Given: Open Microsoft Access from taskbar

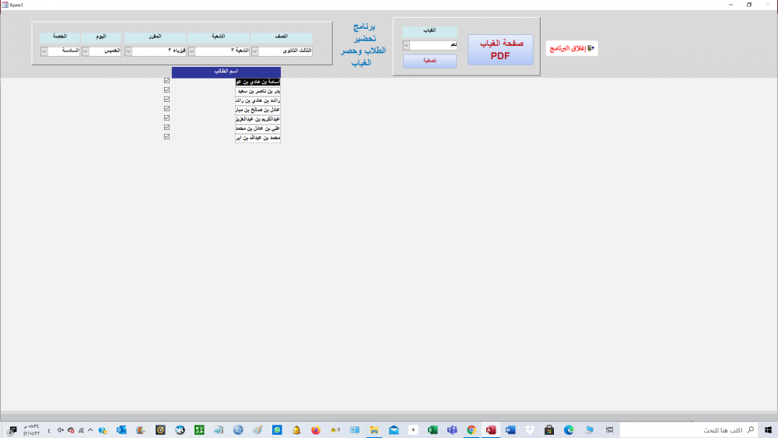Looking at the screenshot, I should pos(491,430).
